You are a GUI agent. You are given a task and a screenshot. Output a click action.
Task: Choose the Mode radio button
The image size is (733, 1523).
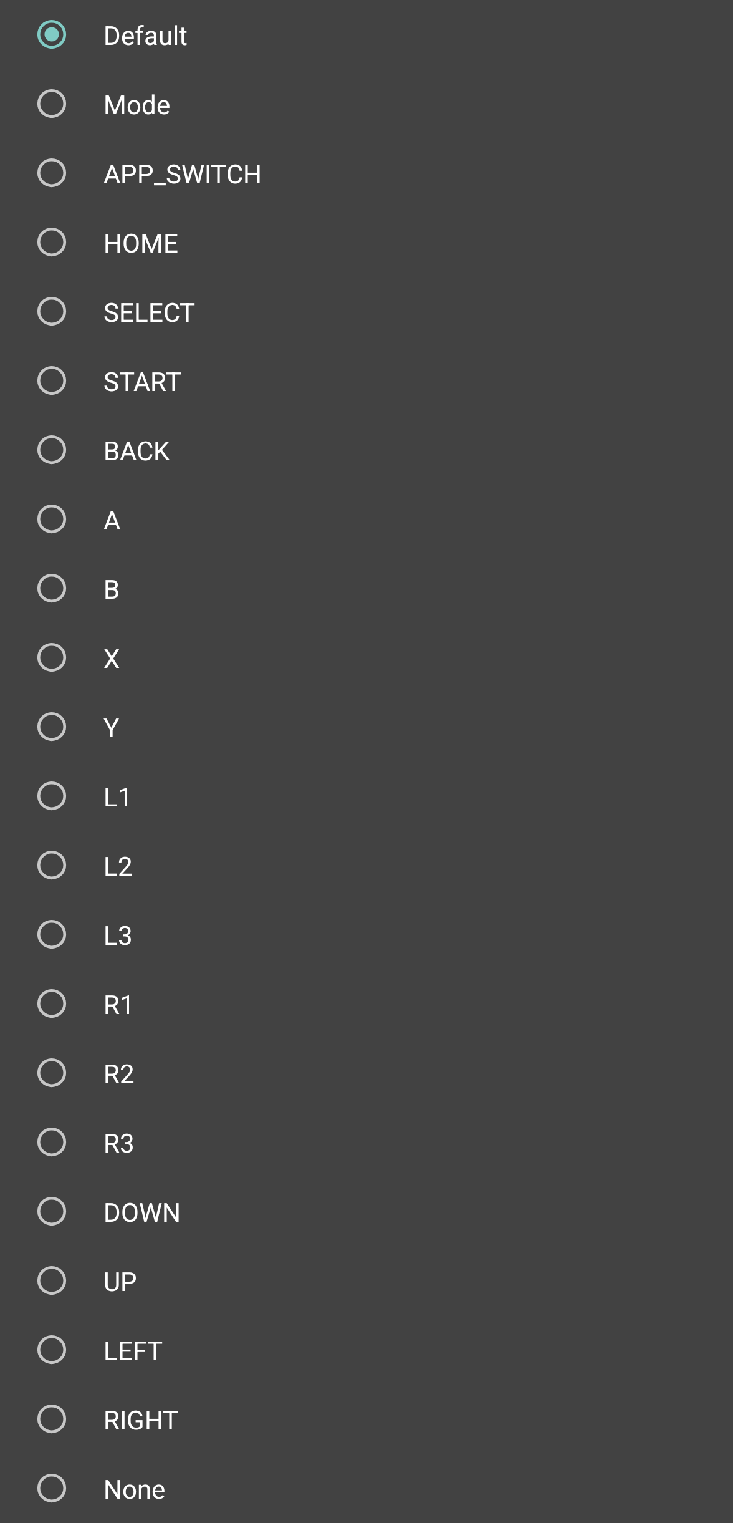[x=52, y=104]
